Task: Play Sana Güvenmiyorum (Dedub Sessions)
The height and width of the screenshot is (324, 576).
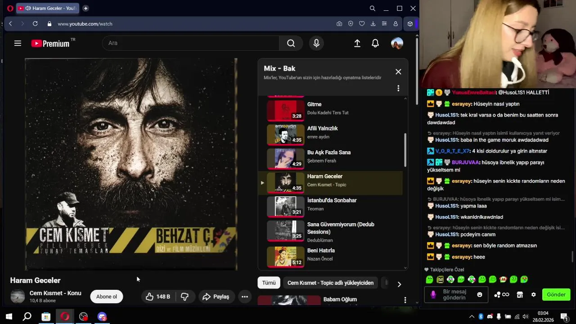Action: click(x=331, y=231)
